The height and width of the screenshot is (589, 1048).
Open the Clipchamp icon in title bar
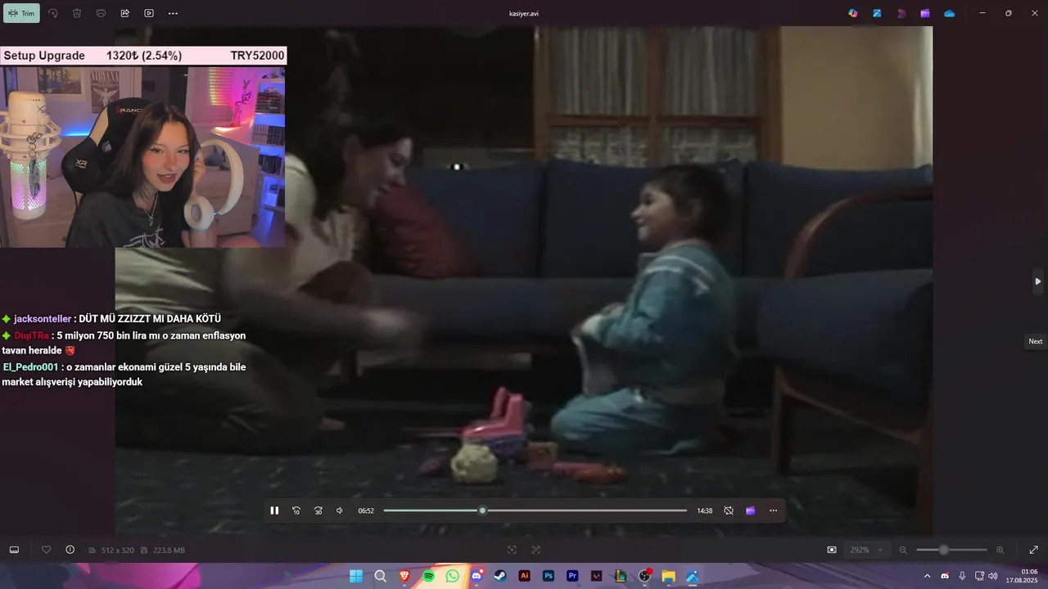click(x=925, y=13)
